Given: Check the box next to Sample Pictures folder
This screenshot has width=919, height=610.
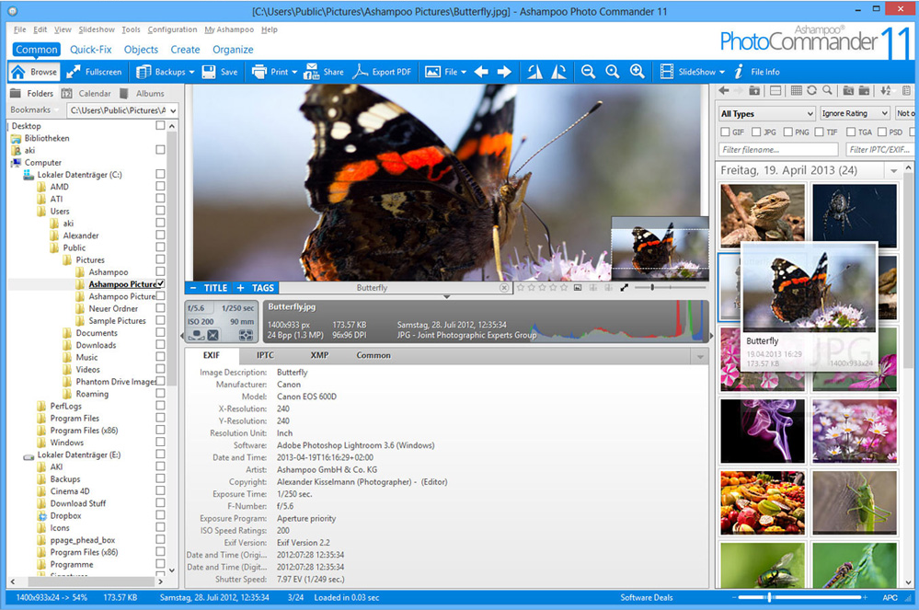Looking at the screenshot, I should (x=160, y=321).
